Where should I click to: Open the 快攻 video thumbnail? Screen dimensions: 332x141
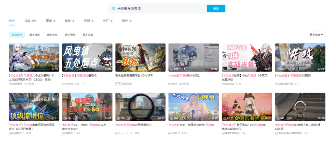coord(300,58)
